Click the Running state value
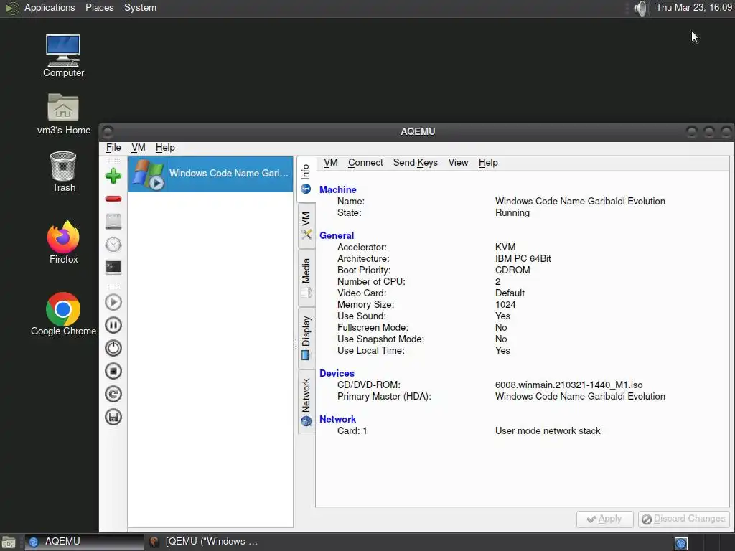 pos(512,212)
